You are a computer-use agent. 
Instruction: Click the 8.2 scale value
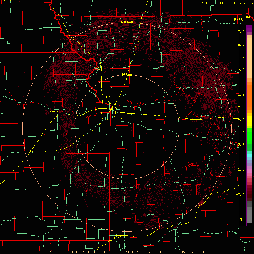tap(241, 57)
